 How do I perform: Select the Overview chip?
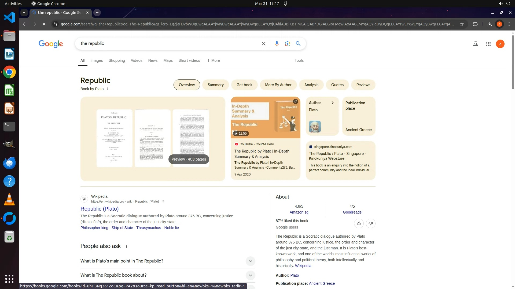(187, 85)
